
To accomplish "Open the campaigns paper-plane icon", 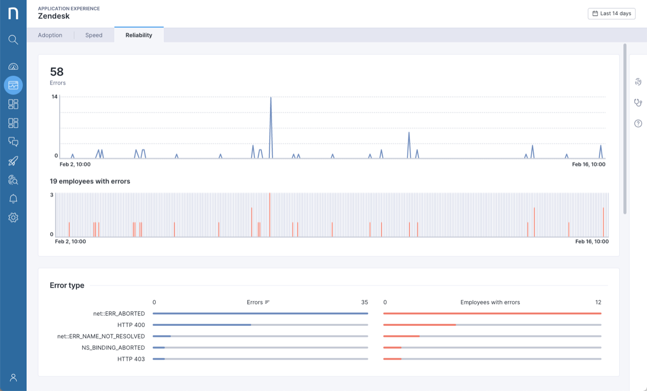I will 13,161.
